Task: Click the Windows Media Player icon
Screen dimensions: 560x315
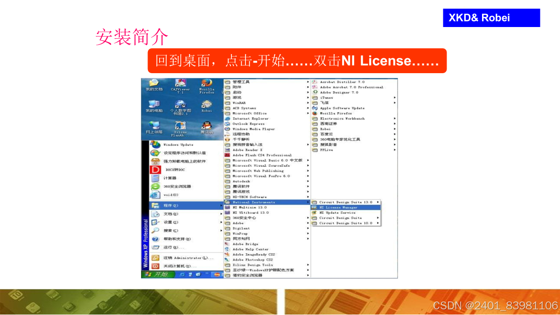Action: (x=228, y=129)
